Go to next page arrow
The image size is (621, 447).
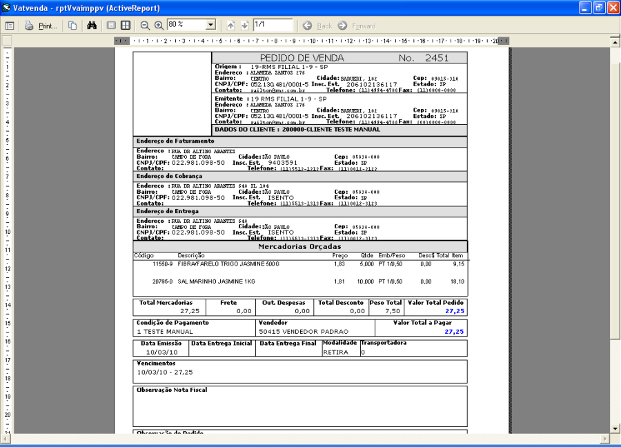pyautogui.click(x=245, y=26)
